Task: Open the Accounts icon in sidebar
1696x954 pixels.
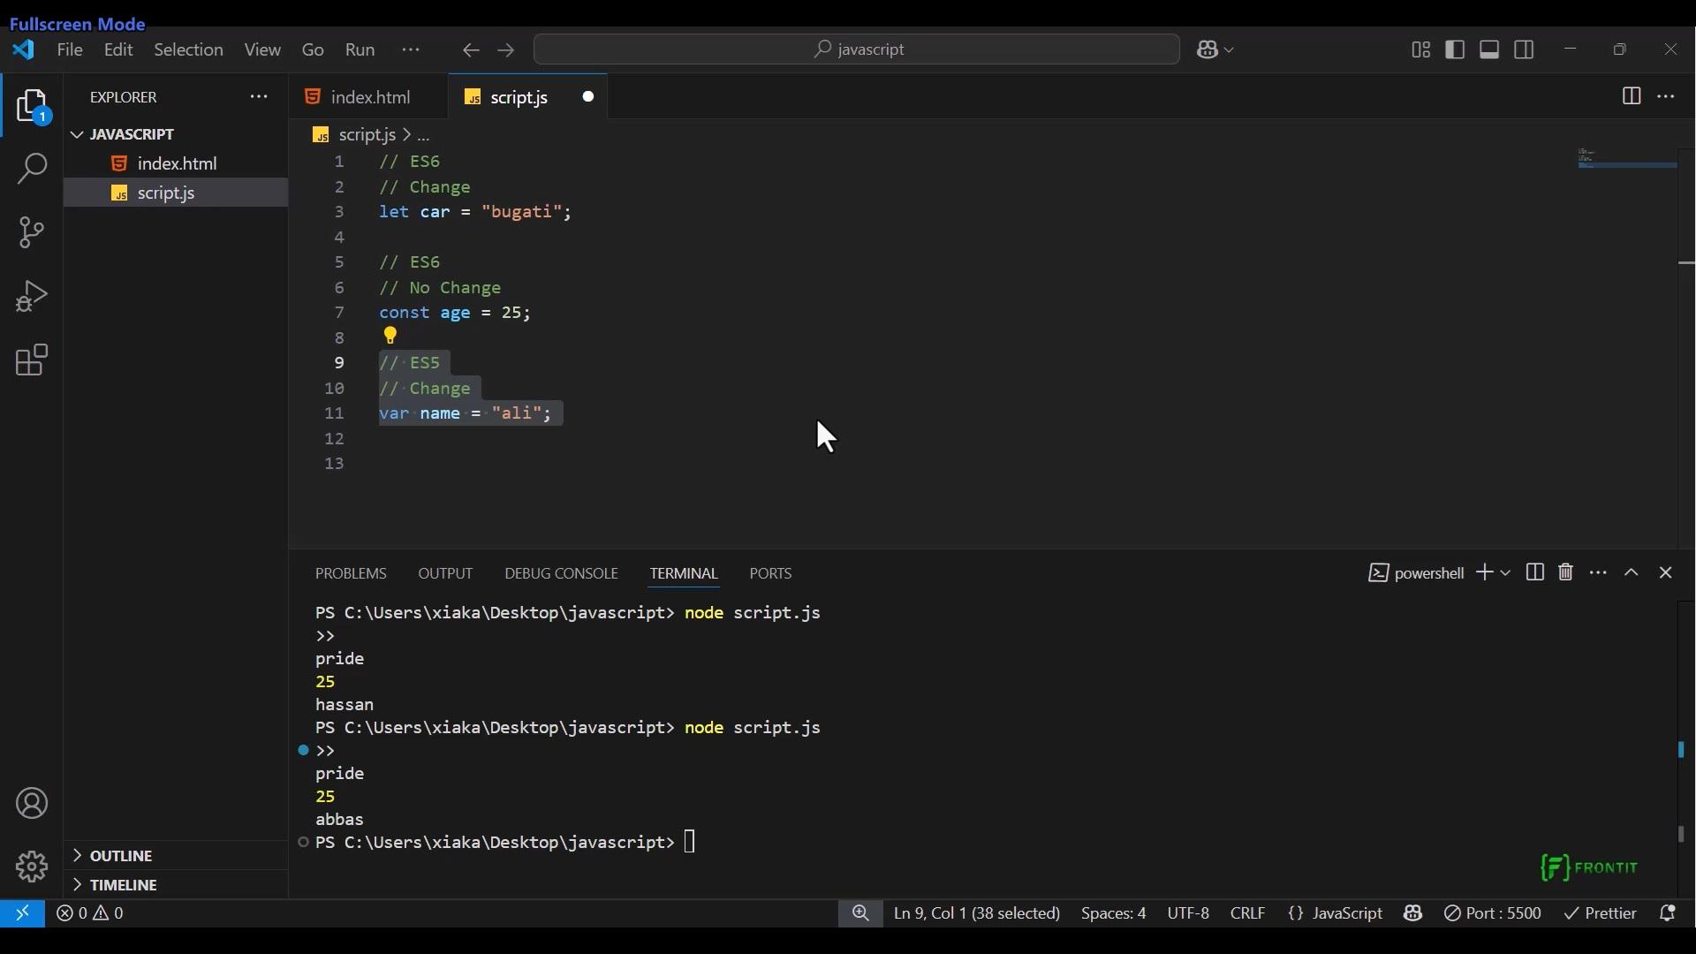Action: pyautogui.click(x=32, y=804)
